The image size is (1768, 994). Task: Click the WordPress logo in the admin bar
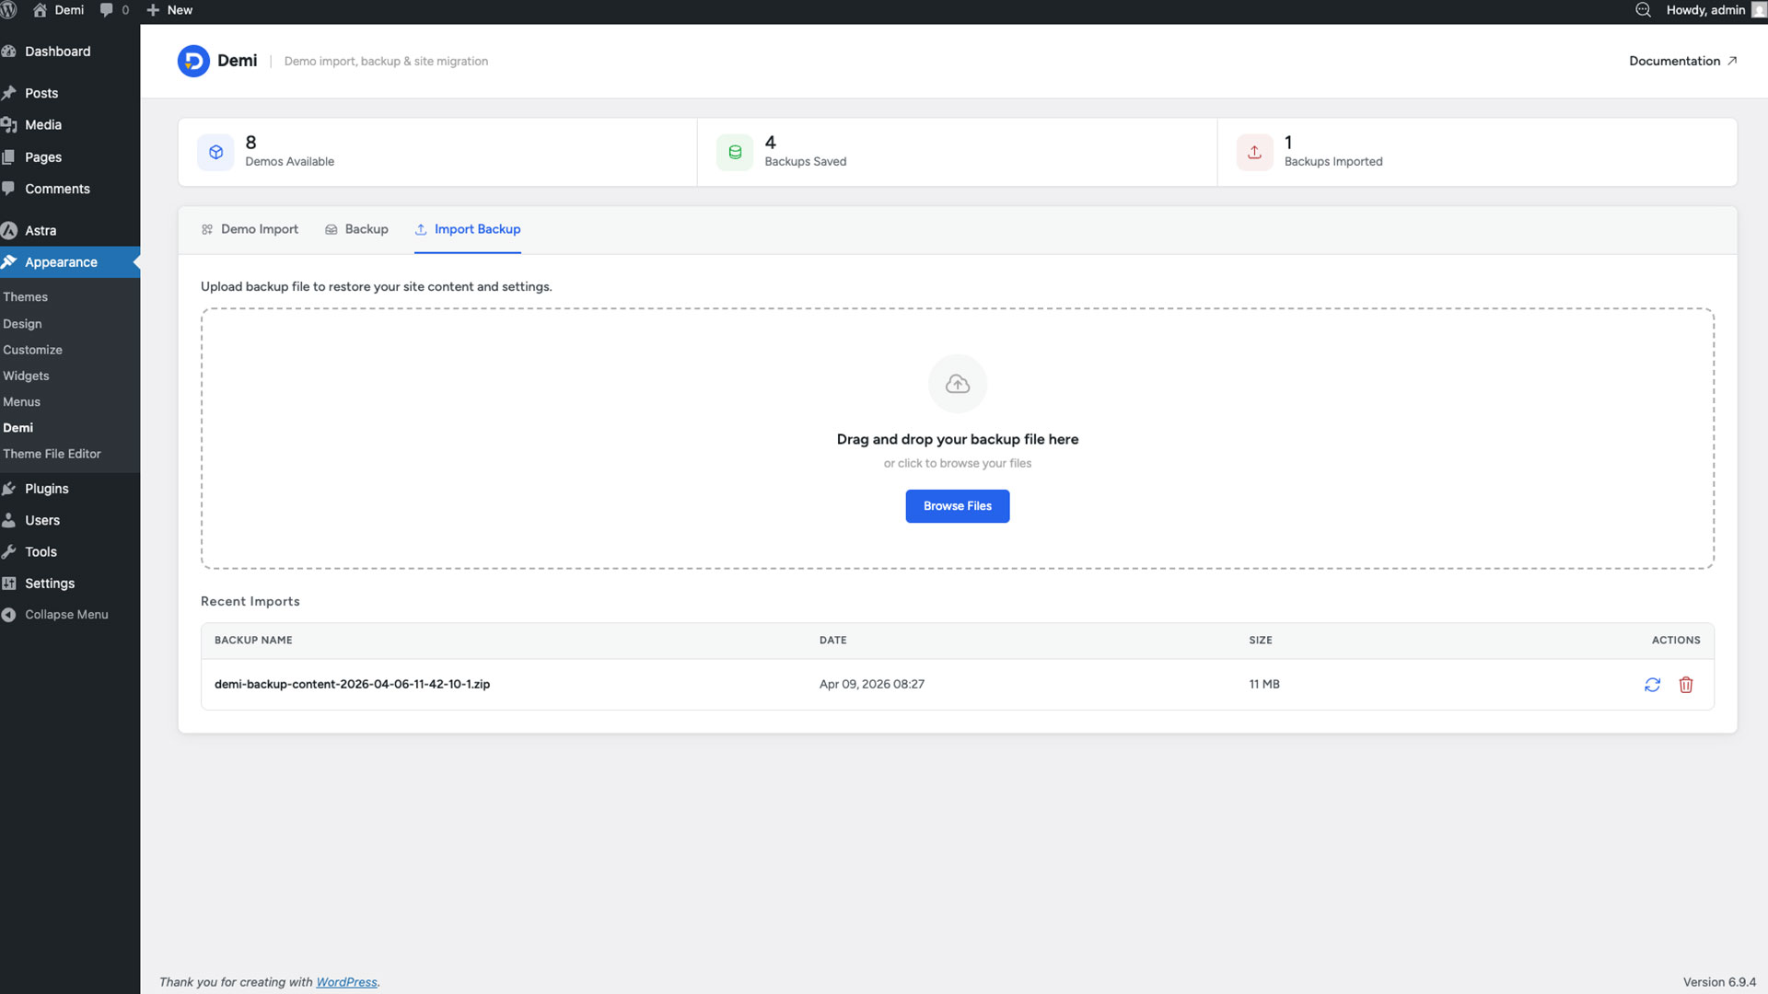coord(9,10)
